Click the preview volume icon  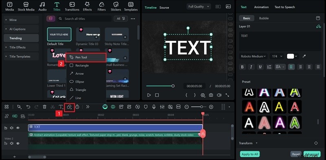pyautogui.click(x=219, y=95)
